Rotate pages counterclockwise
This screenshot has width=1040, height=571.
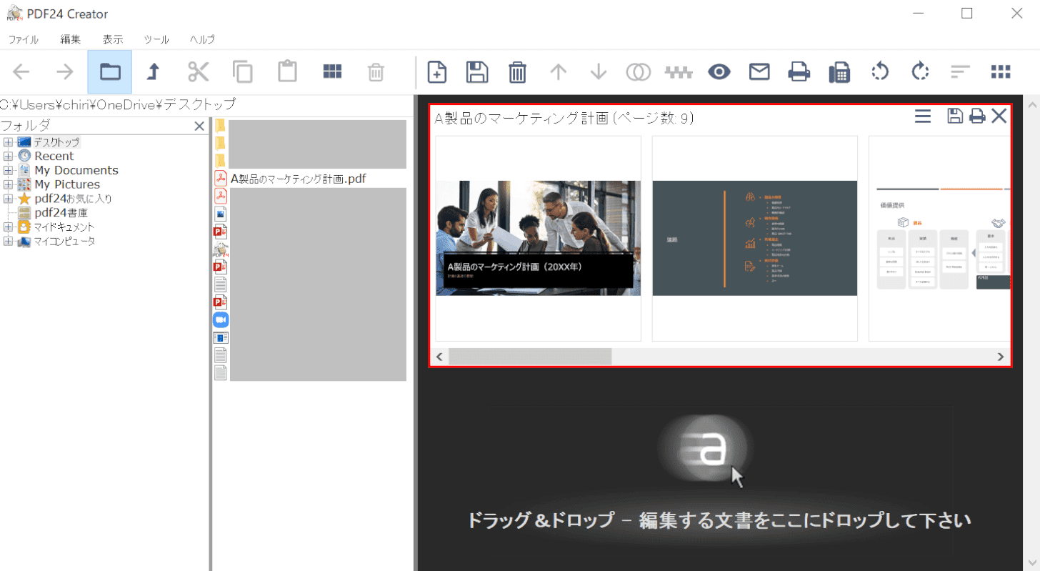tap(880, 71)
